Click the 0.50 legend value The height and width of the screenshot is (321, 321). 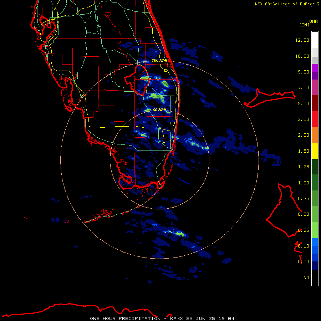(304, 214)
